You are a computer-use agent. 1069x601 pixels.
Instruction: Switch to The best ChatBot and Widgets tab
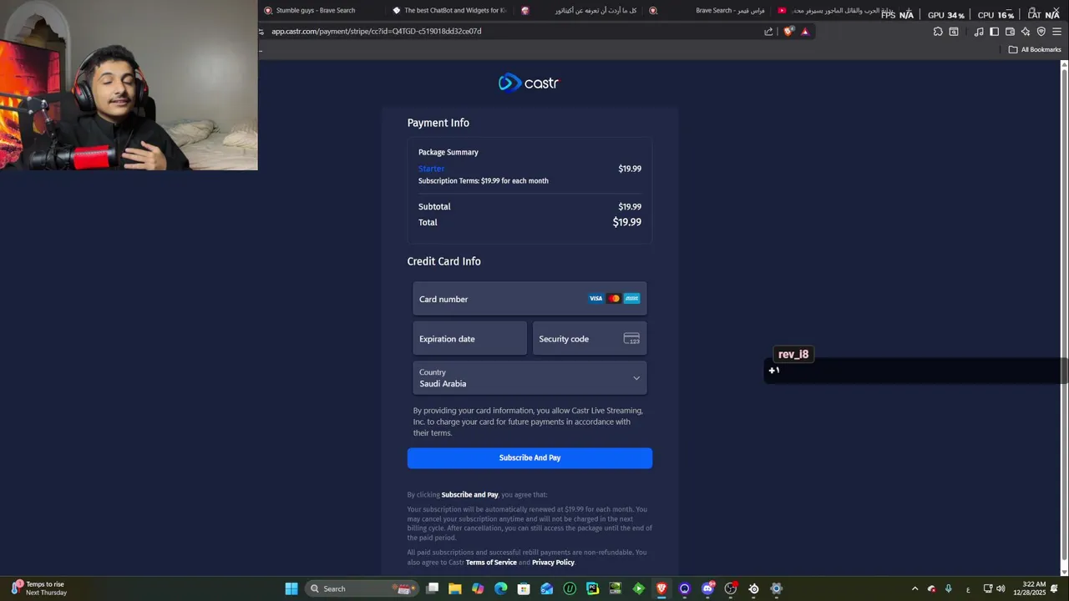pos(451,10)
